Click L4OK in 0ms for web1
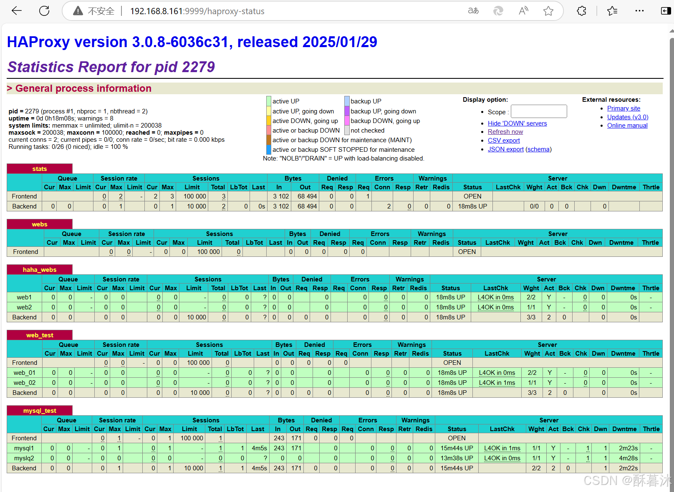Image resolution: width=674 pixels, height=492 pixels. [x=496, y=297]
